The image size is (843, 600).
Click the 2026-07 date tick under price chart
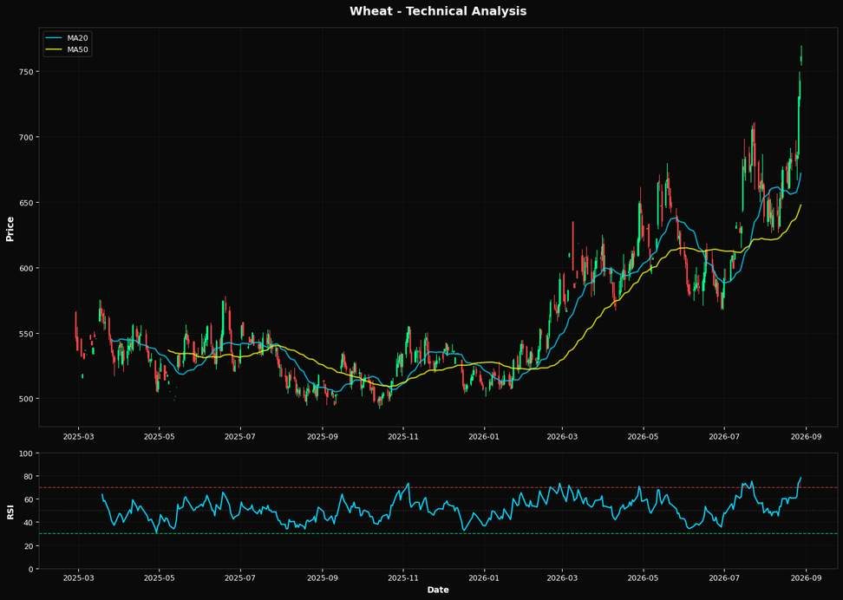click(724, 436)
